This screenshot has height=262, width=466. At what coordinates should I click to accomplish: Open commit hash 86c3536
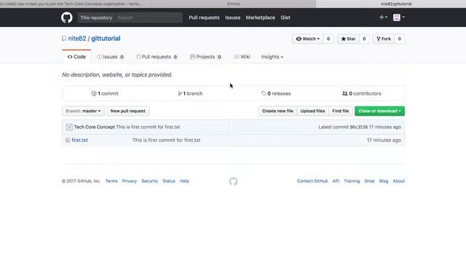[x=359, y=127]
